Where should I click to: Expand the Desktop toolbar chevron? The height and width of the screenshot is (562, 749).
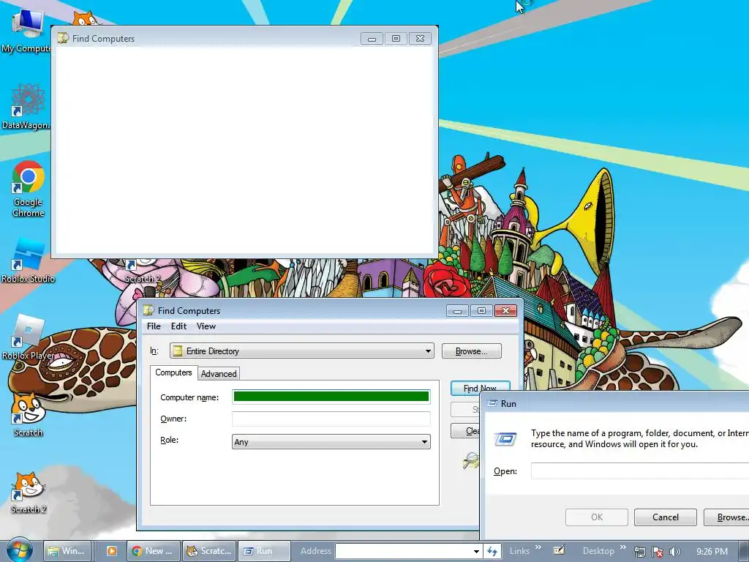622,547
